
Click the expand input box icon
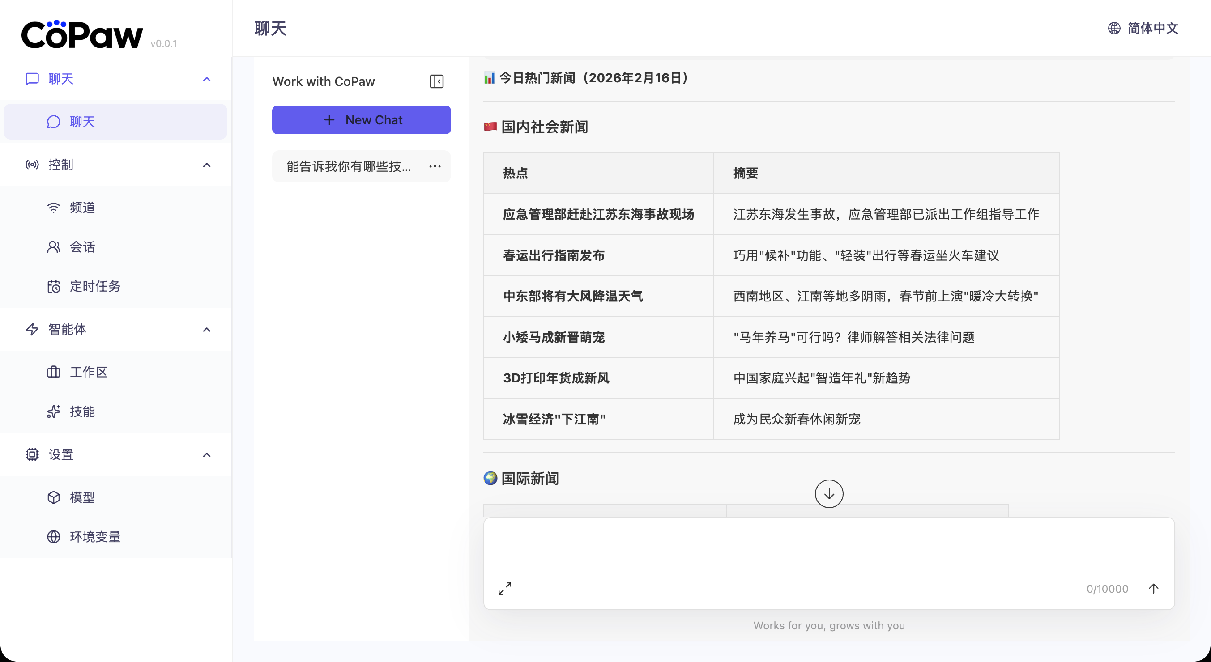[504, 588]
